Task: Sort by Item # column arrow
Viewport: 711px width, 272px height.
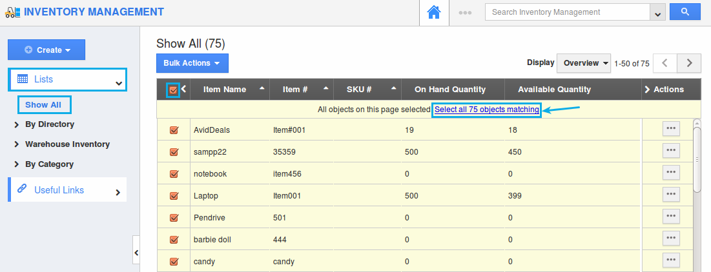Action: [x=325, y=88]
